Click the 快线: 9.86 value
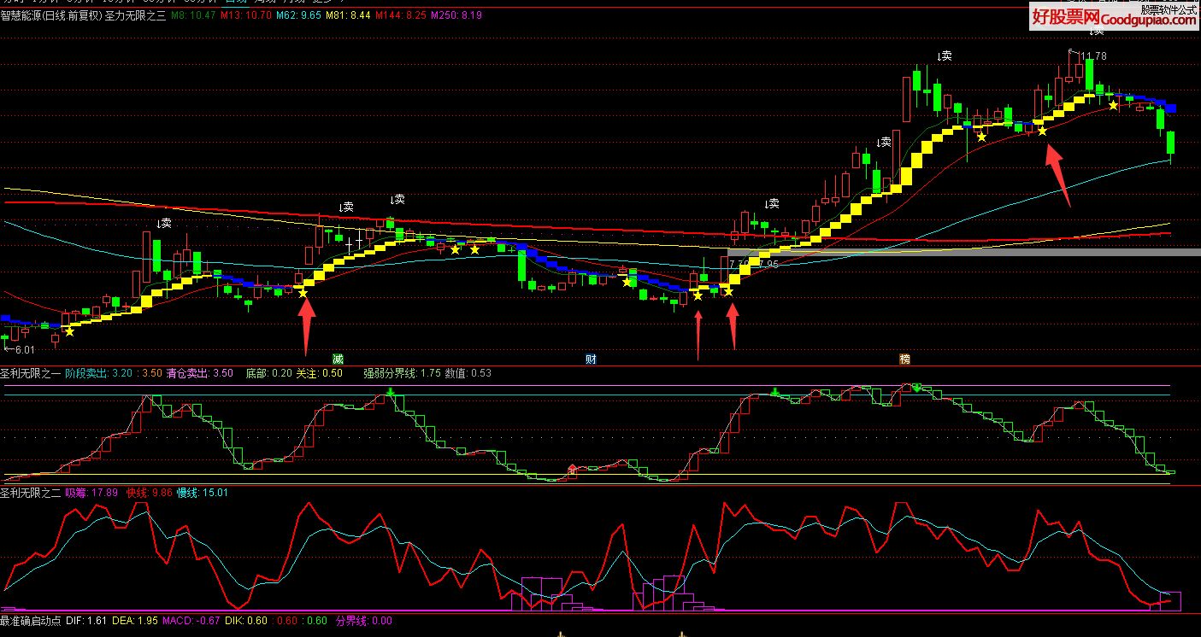The width and height of the screenshot is (1201, 637). coord(150,492)
